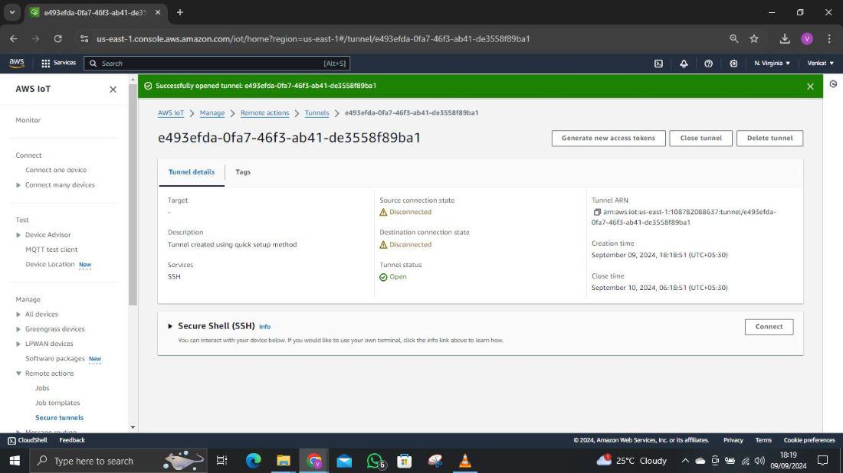Open Secure tunnels in sidebar
This screenshot has height=473, width=843.
pyautogui.click(x=59, y=418)
